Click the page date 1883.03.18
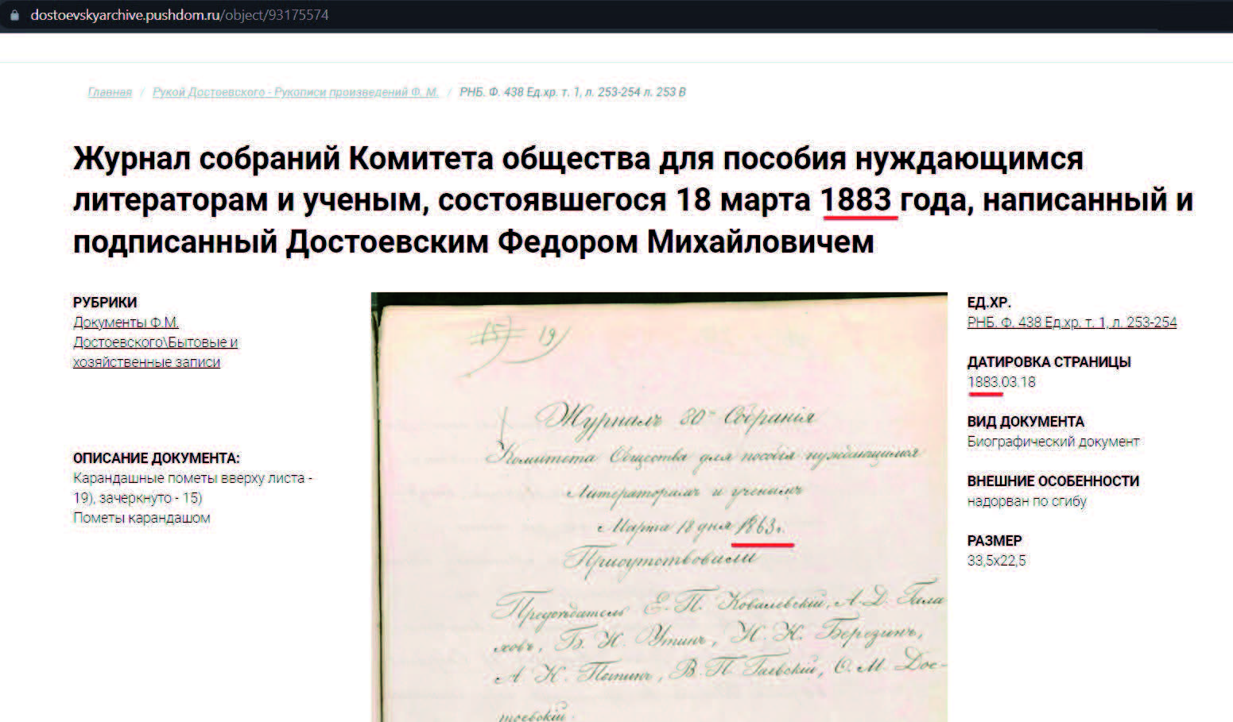This screenshot has width=1233, height=722. click(1001, 382)
